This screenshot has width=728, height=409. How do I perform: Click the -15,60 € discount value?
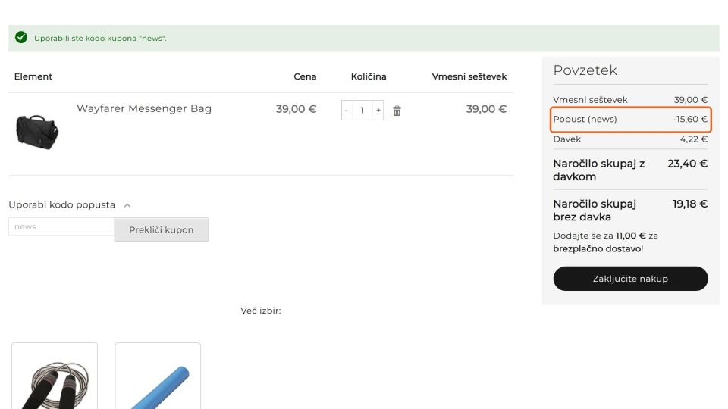tap(690, 119)
